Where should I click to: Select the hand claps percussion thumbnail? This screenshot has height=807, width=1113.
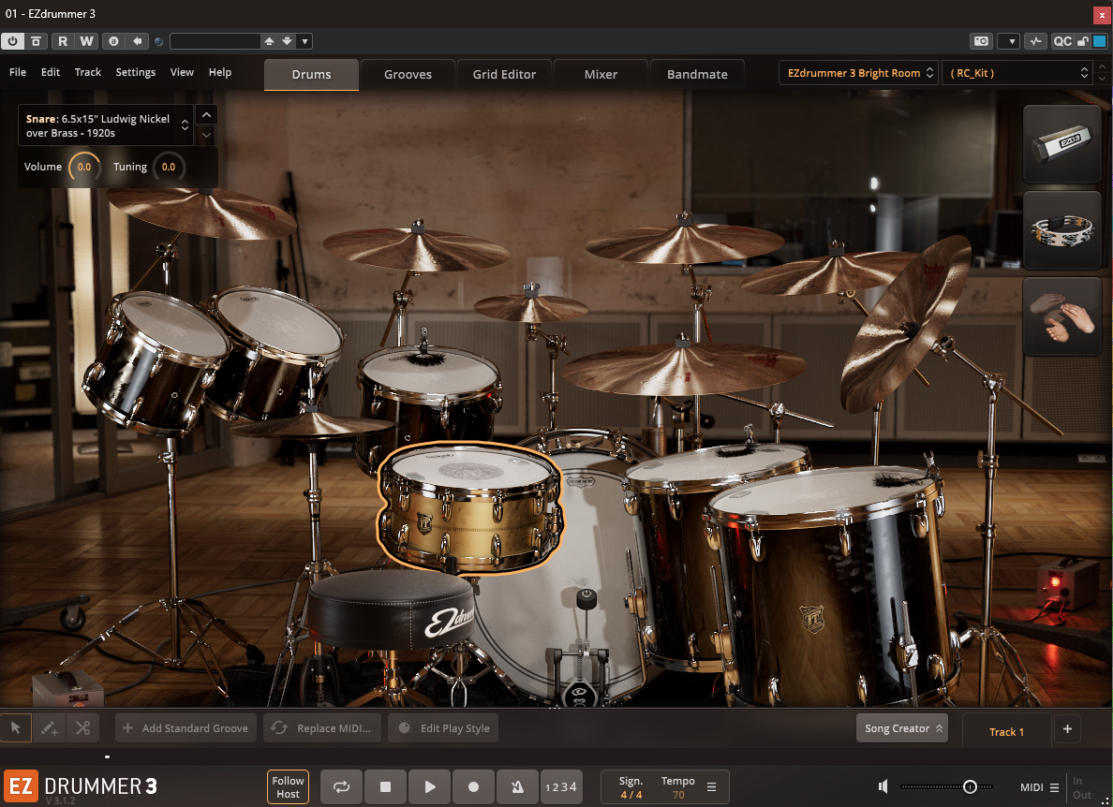point(1061,316)
